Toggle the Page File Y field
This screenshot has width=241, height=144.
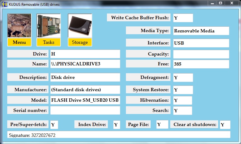click(162, 124)
